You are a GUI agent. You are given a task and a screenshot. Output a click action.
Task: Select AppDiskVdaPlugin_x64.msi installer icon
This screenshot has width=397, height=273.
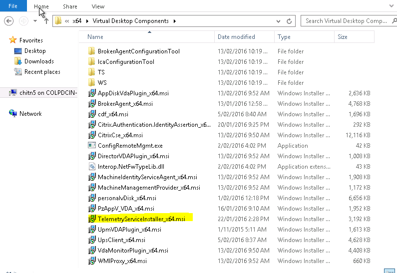(92, 93)
